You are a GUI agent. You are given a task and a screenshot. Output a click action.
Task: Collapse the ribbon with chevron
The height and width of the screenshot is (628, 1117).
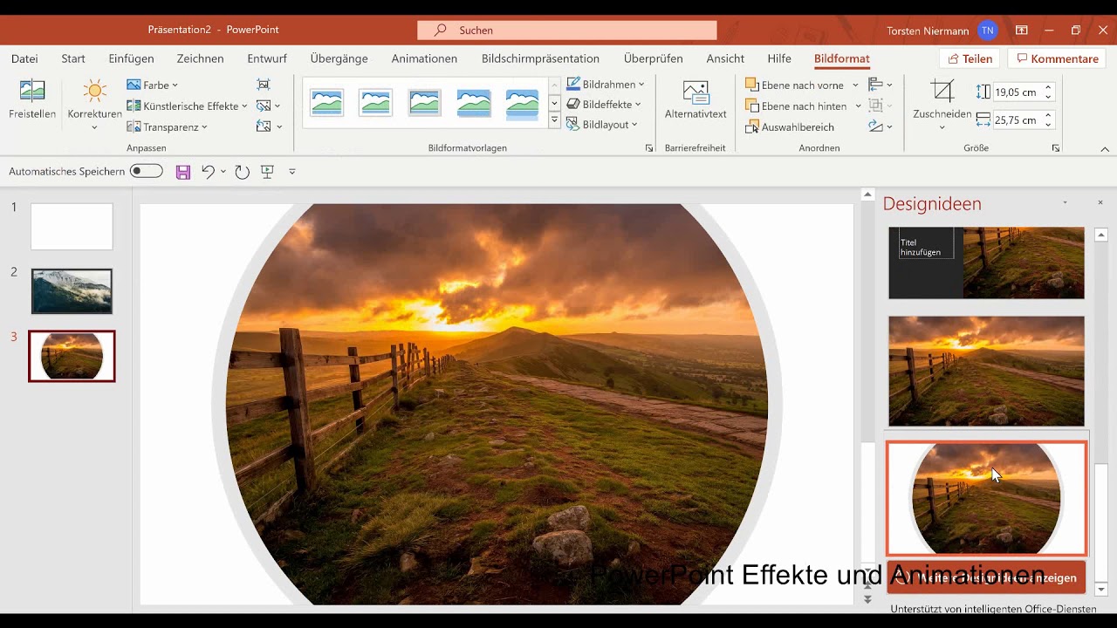[x=1105, y=149]
